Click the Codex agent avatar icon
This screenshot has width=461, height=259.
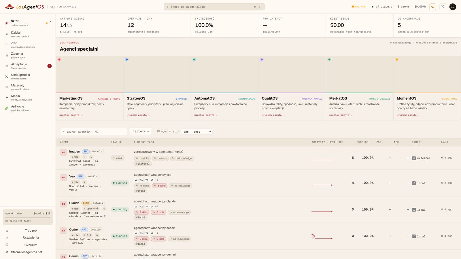(63, 231)
